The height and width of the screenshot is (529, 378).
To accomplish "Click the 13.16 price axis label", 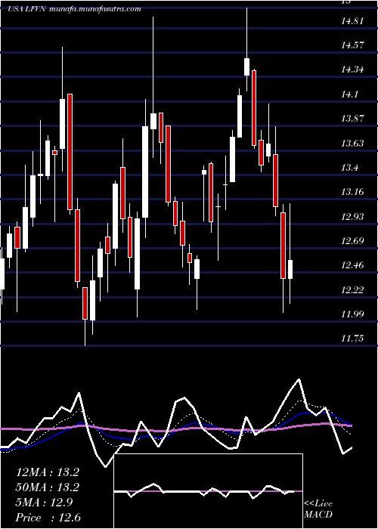I will 352,192.
